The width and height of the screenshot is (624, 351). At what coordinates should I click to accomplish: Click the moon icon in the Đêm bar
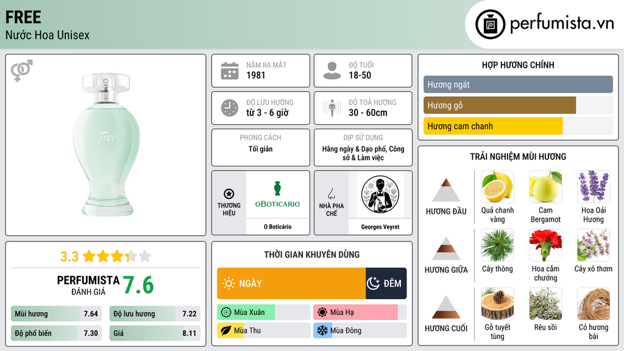coord(373,283)
